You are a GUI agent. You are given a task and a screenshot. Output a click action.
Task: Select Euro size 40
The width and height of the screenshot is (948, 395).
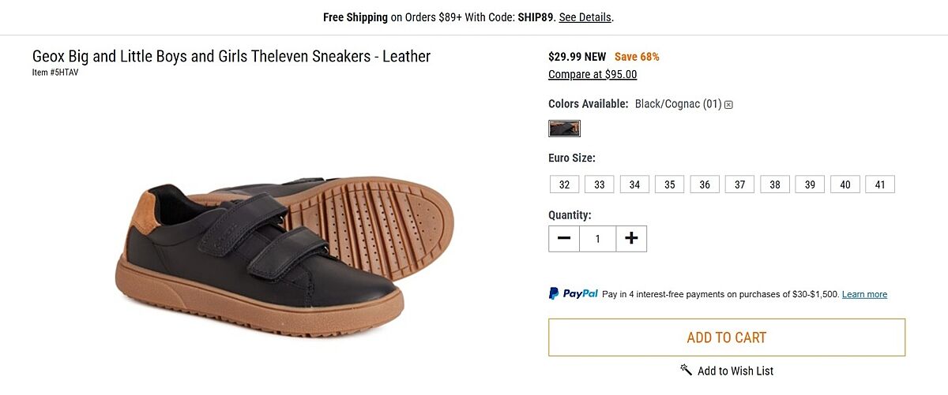(x=845, y=184)
